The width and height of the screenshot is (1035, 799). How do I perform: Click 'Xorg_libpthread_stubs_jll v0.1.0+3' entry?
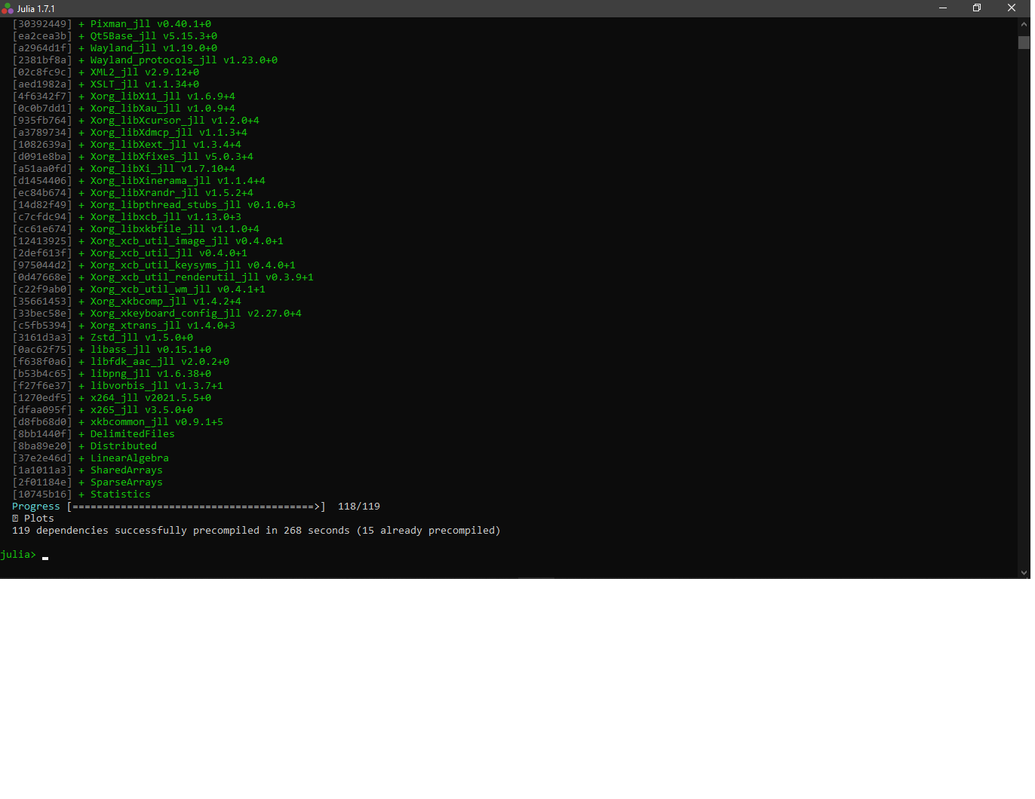pyautogui.click(x=193, y=205)
